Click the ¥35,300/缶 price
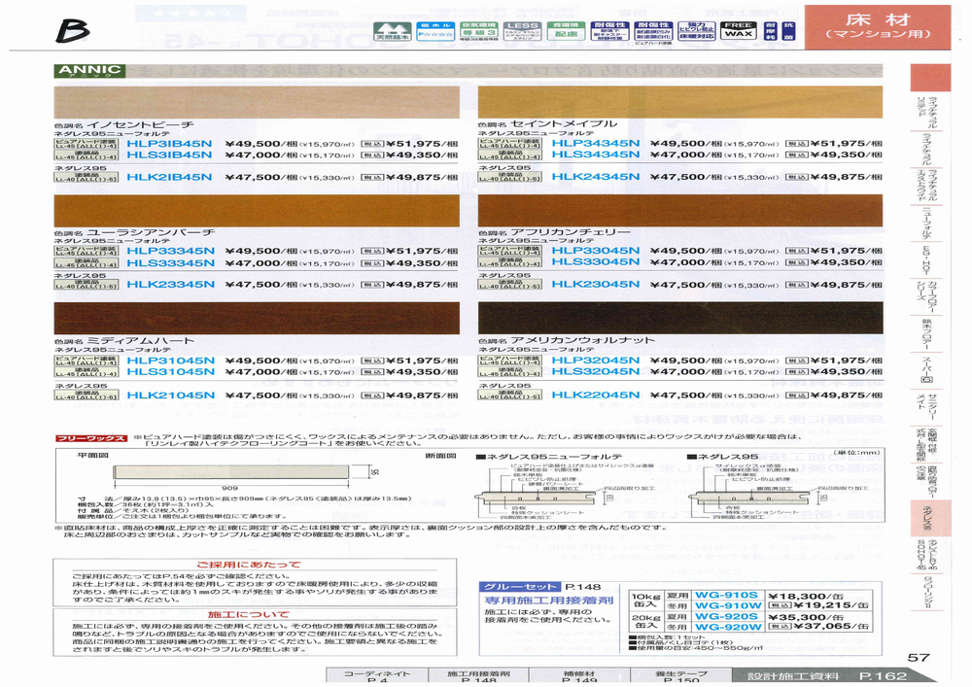Screen dimensions: 972x687 [x=805, y=617]
